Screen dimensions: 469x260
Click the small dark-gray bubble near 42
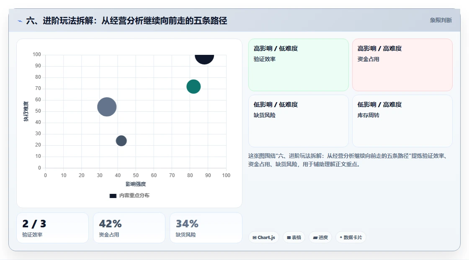(121, 141)
